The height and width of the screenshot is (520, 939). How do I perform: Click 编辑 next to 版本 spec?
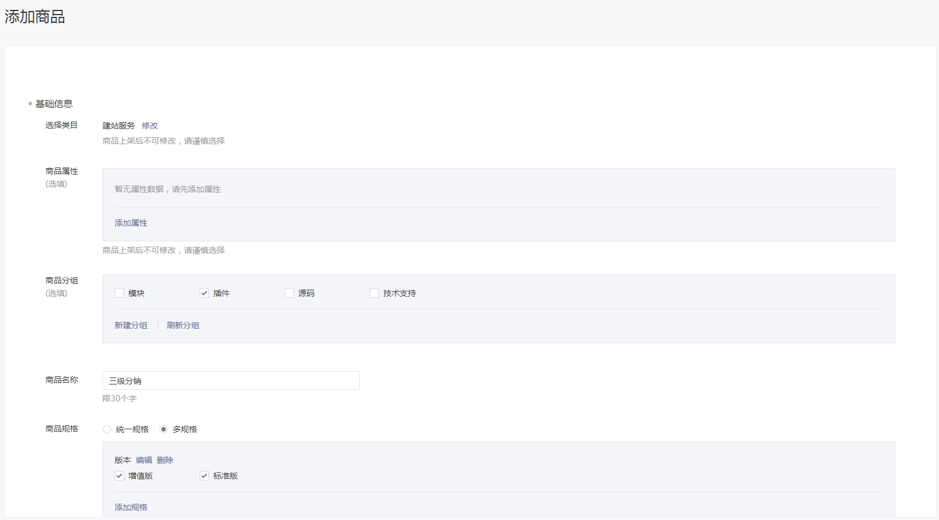[x=144, y=460]
